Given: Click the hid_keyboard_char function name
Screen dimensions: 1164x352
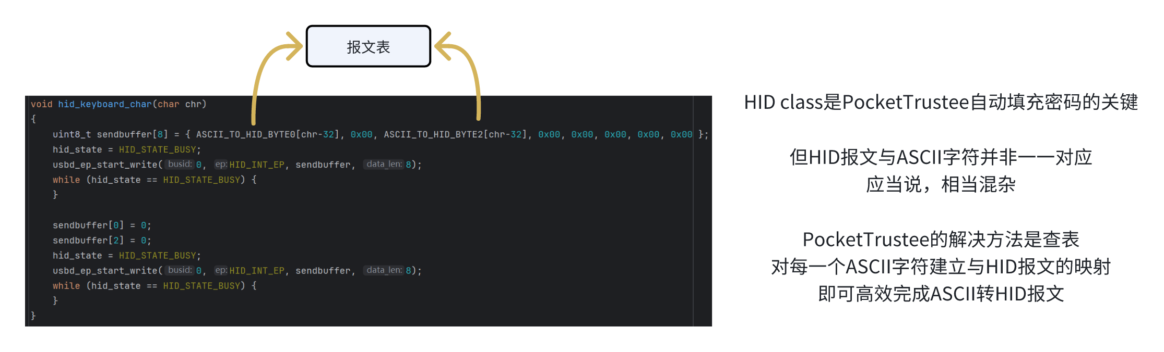Looking at the screenshot, I should click(105, 104).
